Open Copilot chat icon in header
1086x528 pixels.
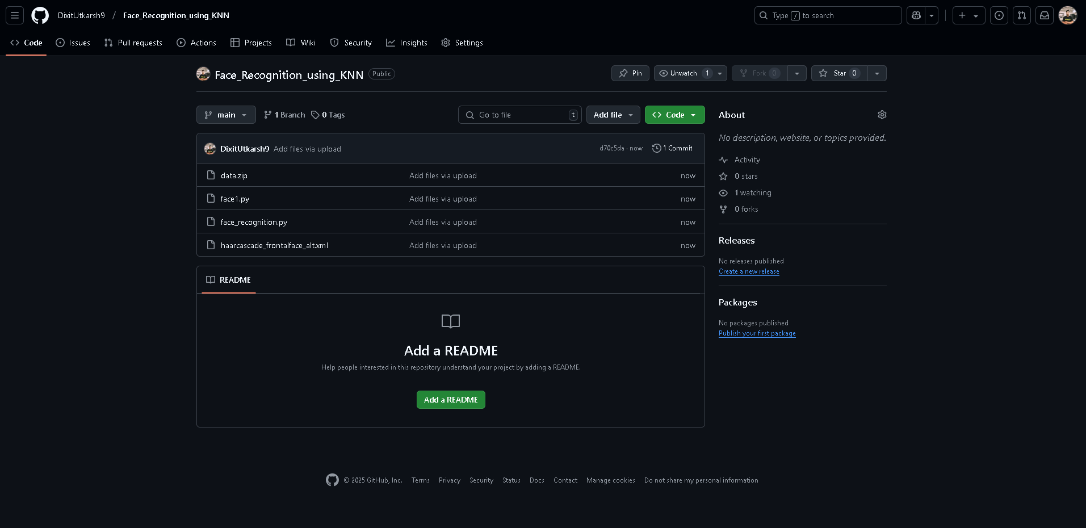(x=916, y=15)
